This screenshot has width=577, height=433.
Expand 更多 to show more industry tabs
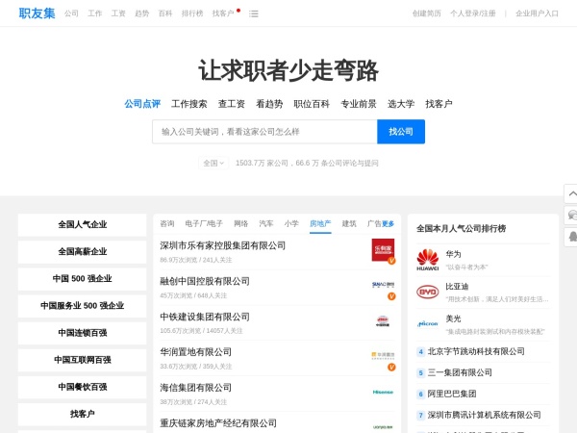pyautogui.click(x=388, y=223)
